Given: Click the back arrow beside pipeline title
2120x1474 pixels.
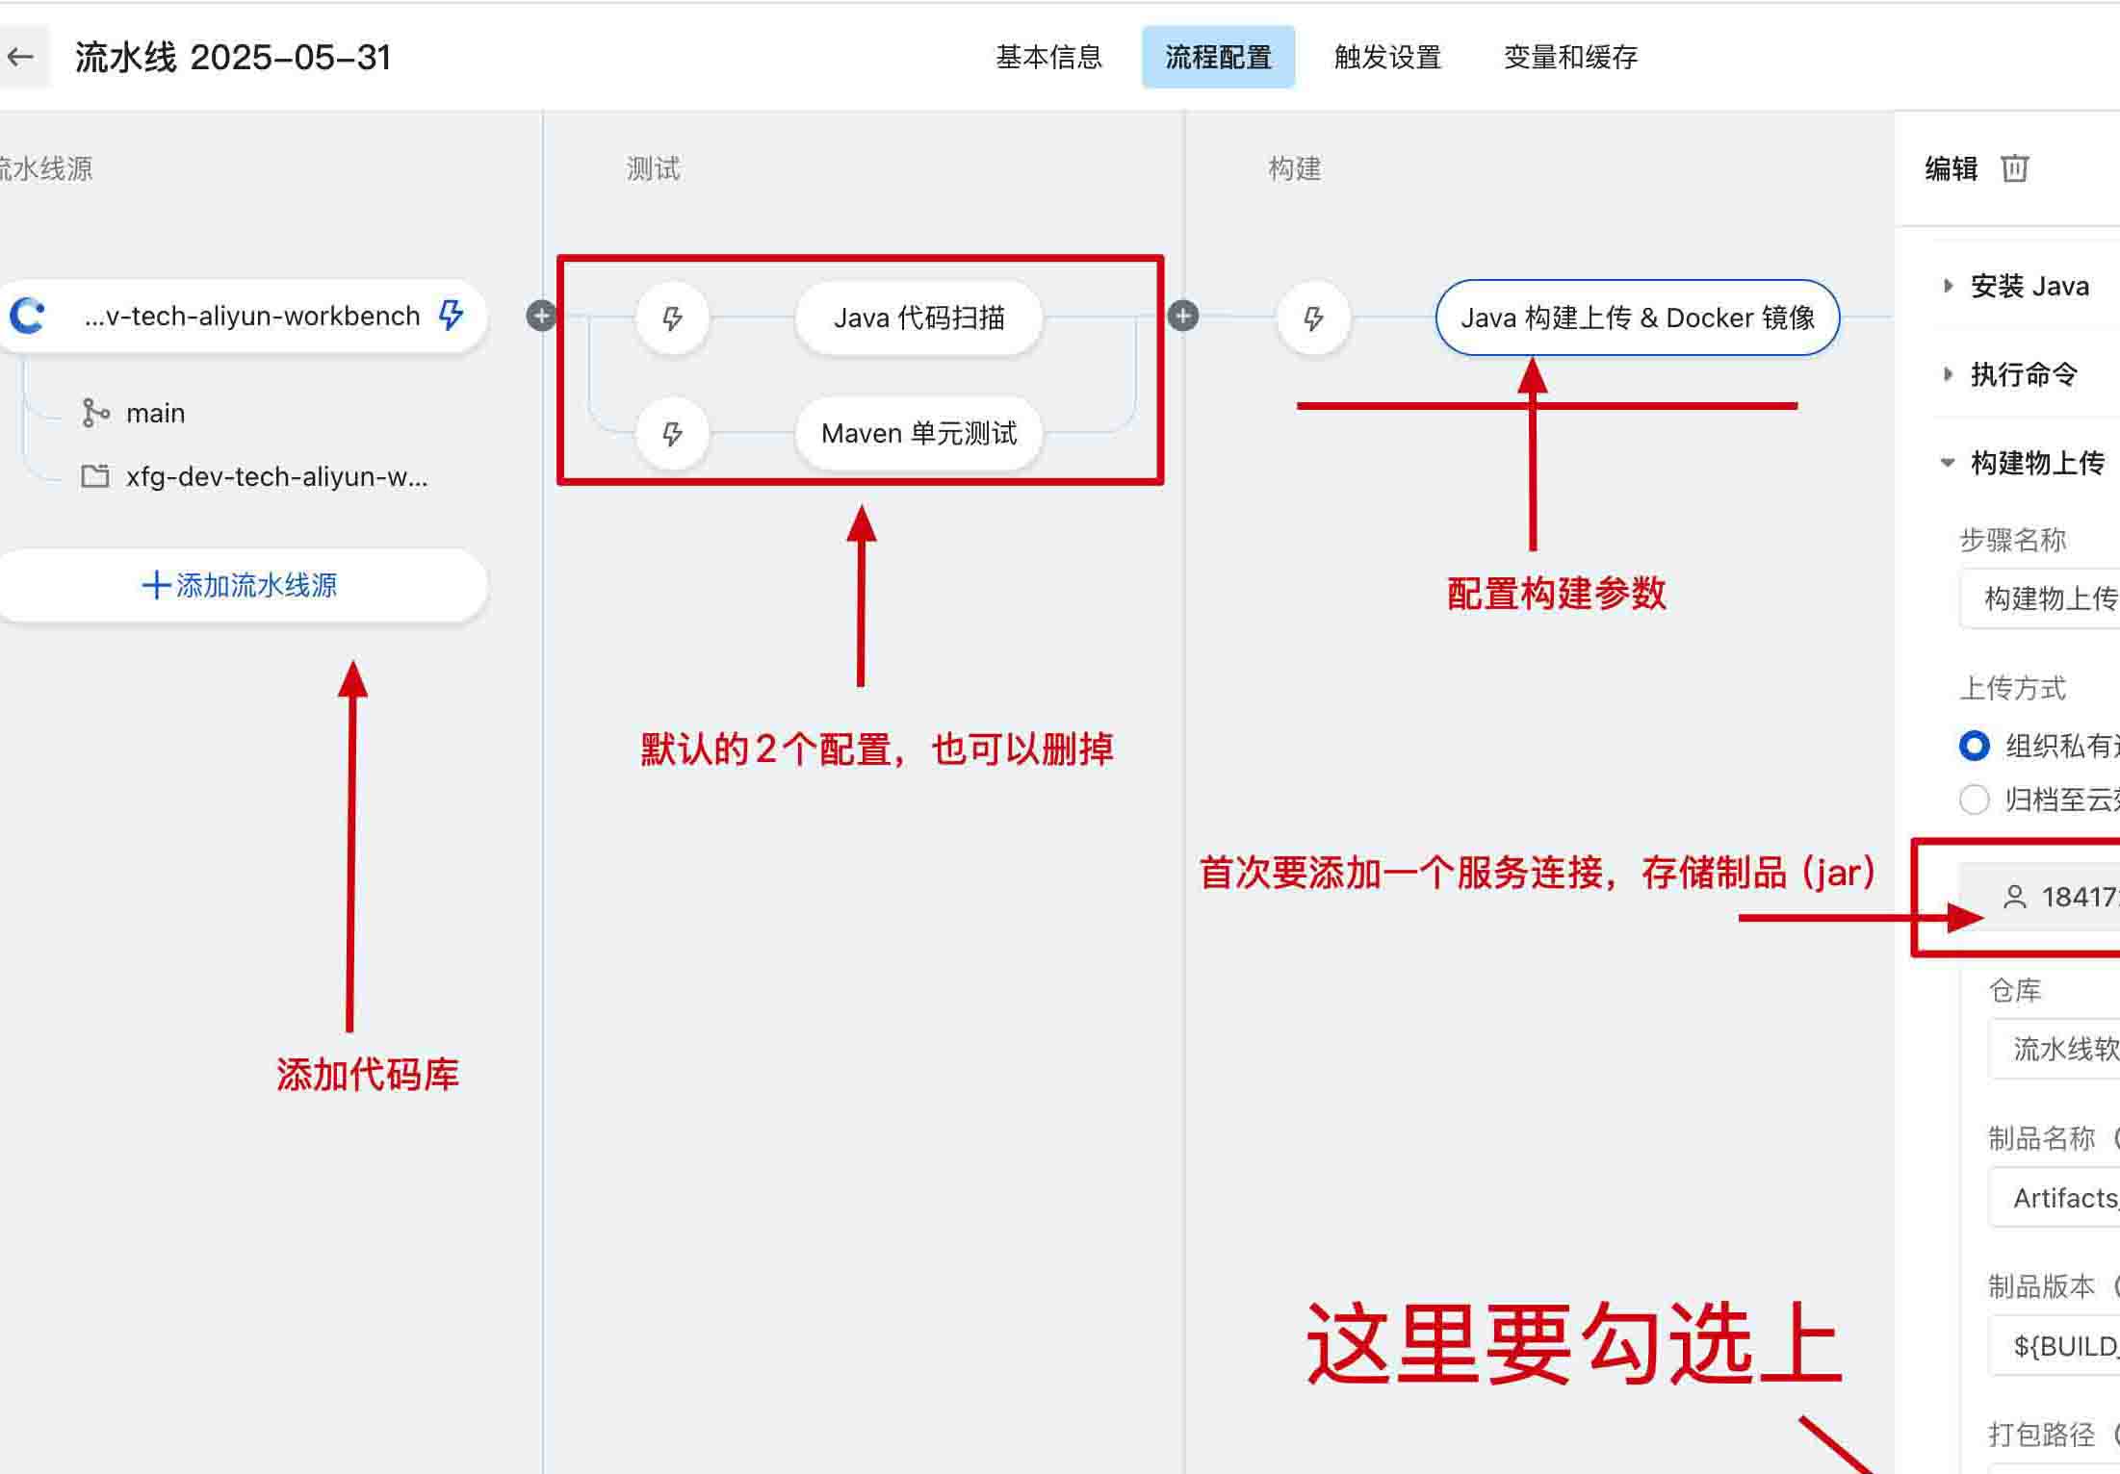Looking at the screenshot, I should [21, 58].
